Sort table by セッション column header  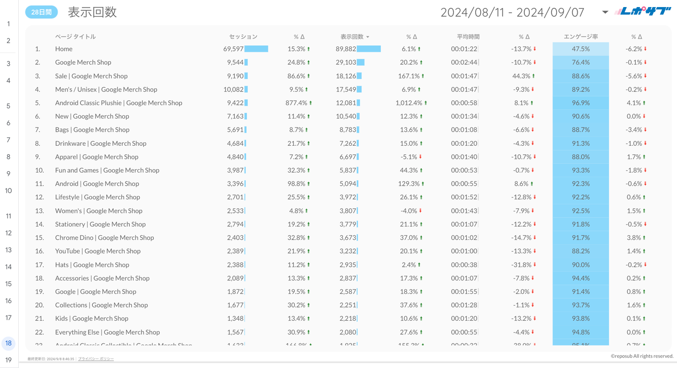[243, 37]
